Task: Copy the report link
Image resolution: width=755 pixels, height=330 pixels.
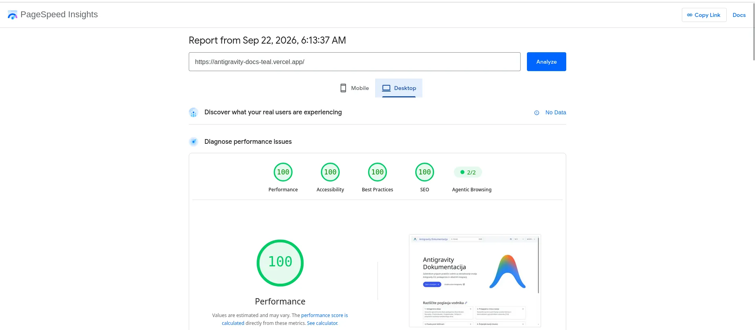Action: click(x=704, y=15)
